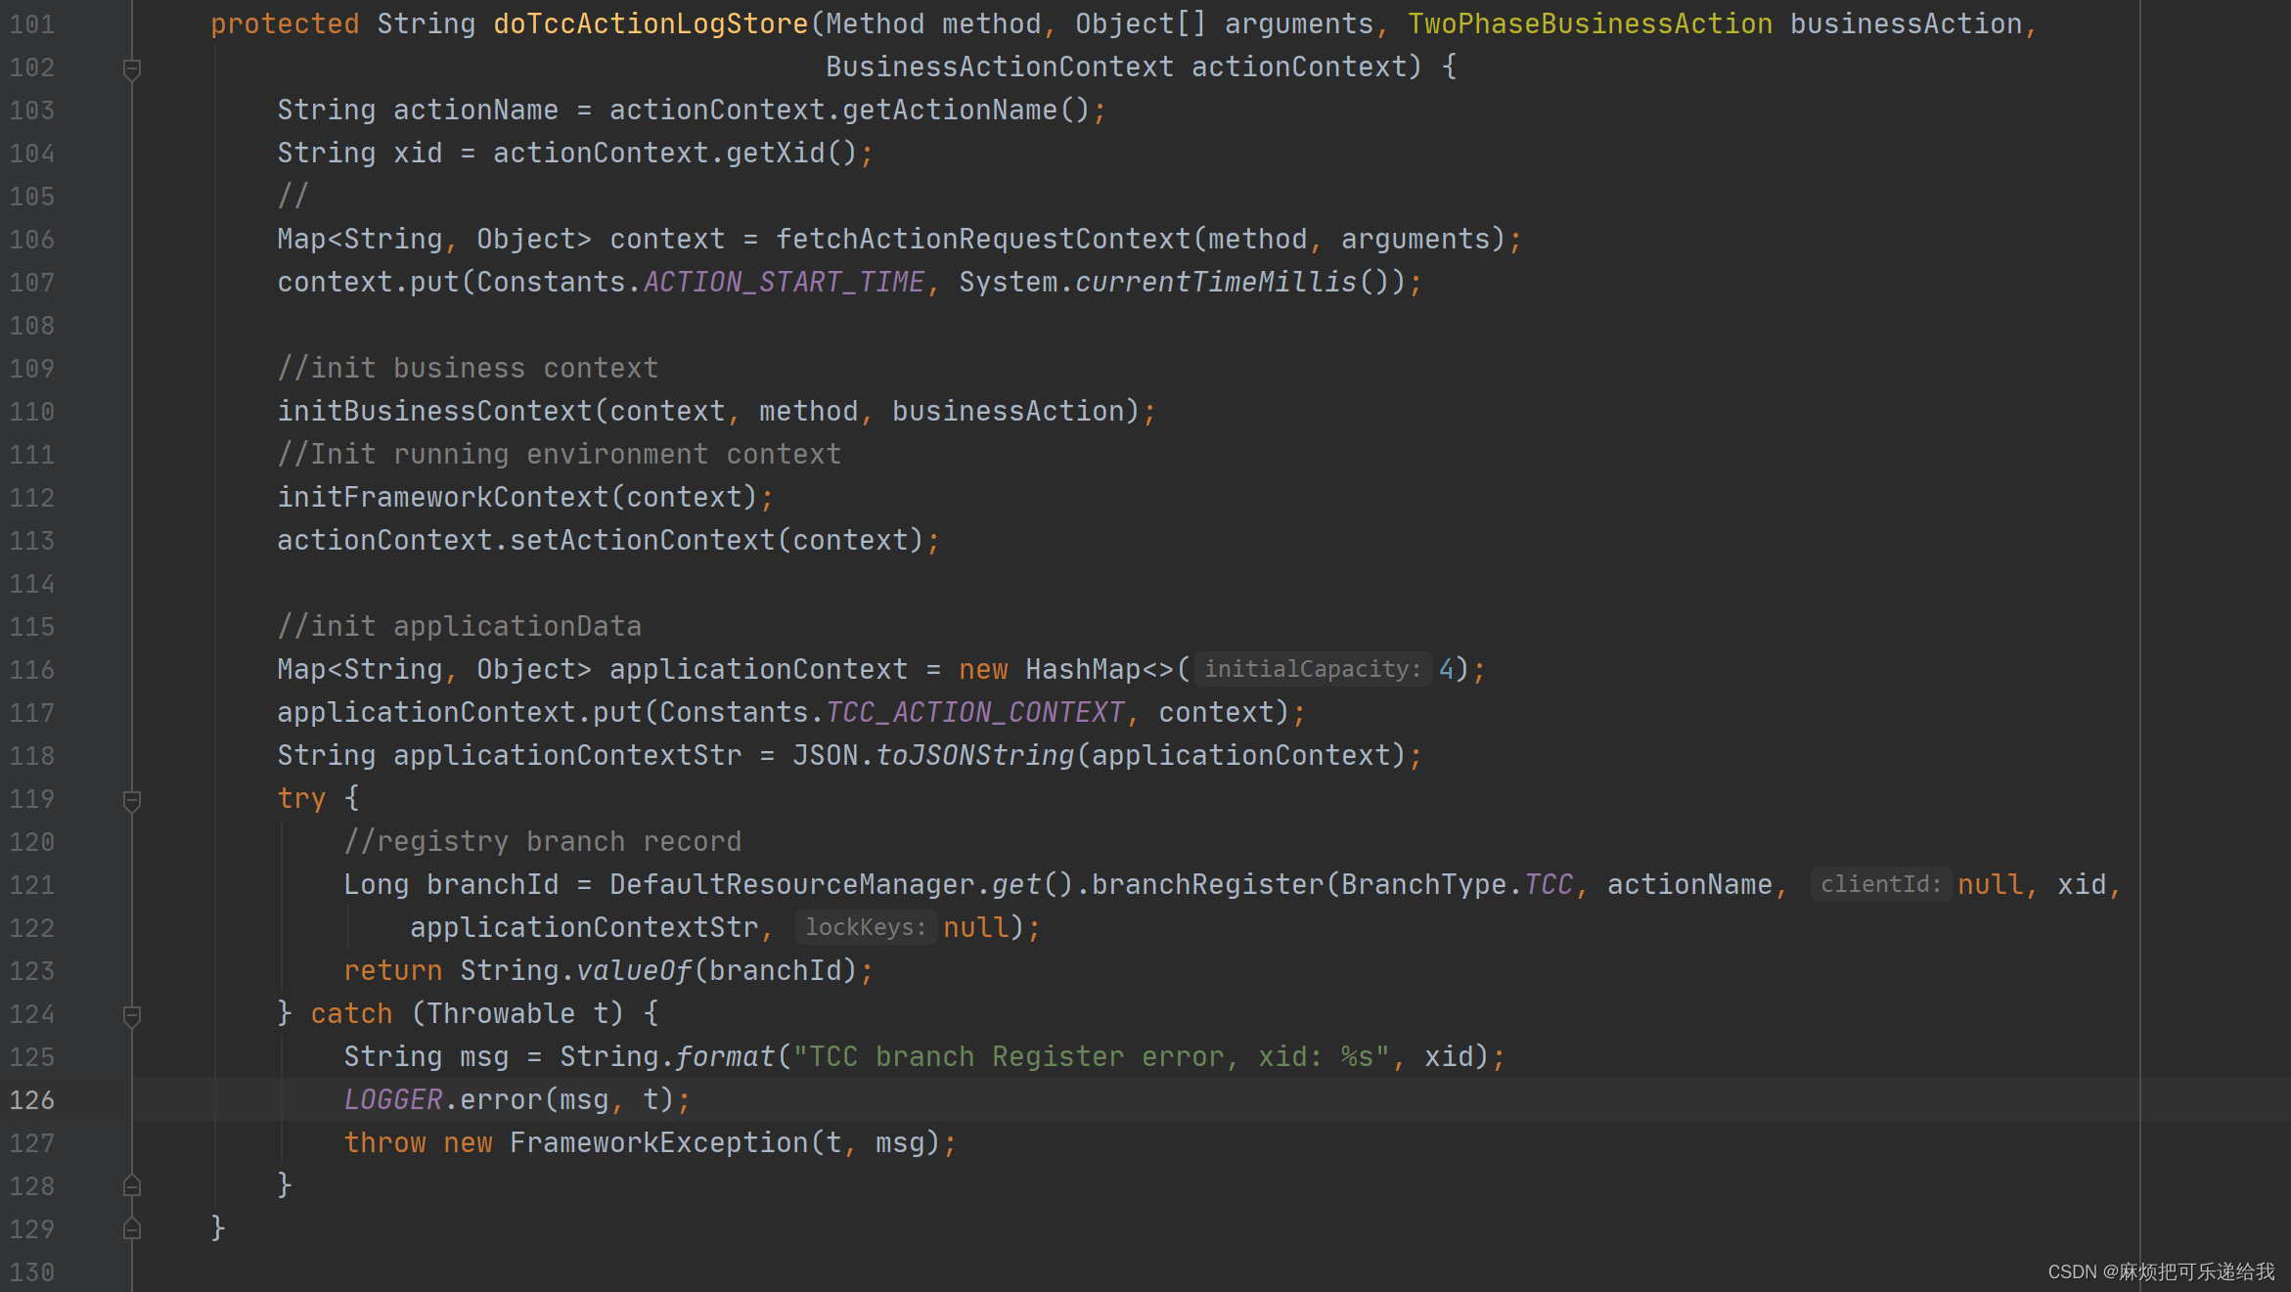The image size is (2291, 1292).
Task: Click ACTION_START_TIME constant
Action: pos(784,283)
